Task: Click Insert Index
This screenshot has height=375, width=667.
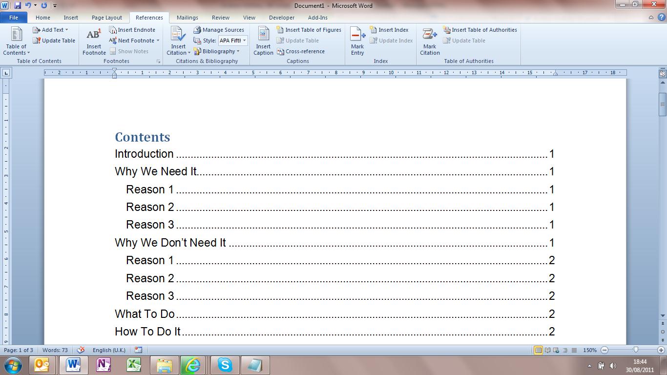Action: tap(389, 30)
